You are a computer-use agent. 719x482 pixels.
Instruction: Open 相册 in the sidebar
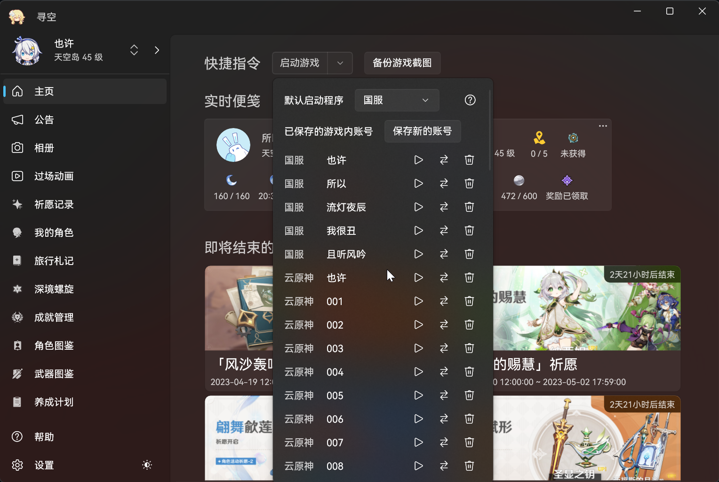[x=85, y=148]
